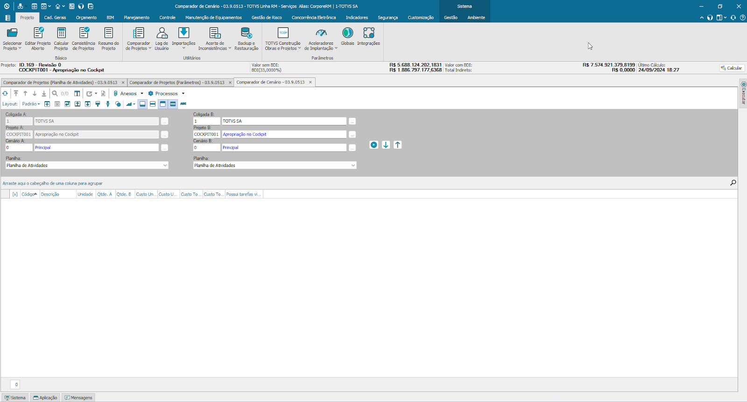Tick the [x] select-all column header
747x402 pixels.
(15, 194)
